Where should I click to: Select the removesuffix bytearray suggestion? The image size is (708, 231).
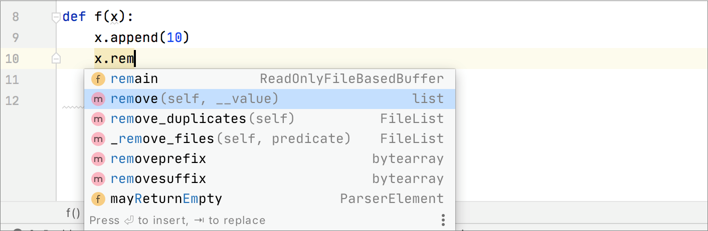[x=158, y=179]
